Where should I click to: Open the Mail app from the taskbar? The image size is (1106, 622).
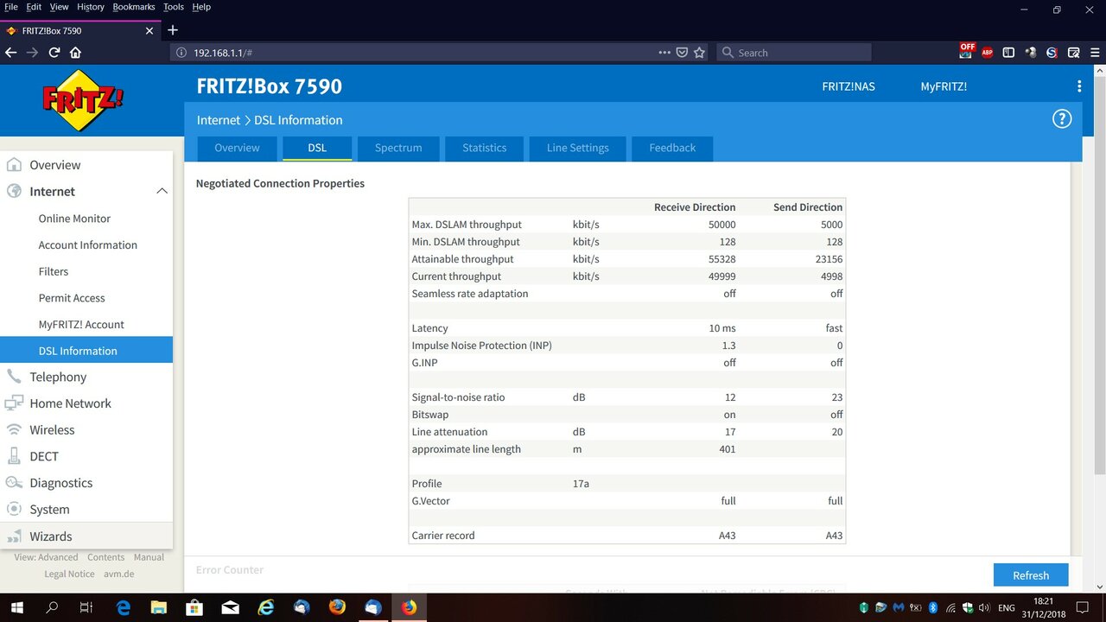point(230,607)
